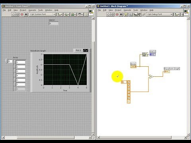Screen dimensions: 191x143
Task: Open Reorder dropdown on Front Panel toolbar
Action: pos(80,14)
